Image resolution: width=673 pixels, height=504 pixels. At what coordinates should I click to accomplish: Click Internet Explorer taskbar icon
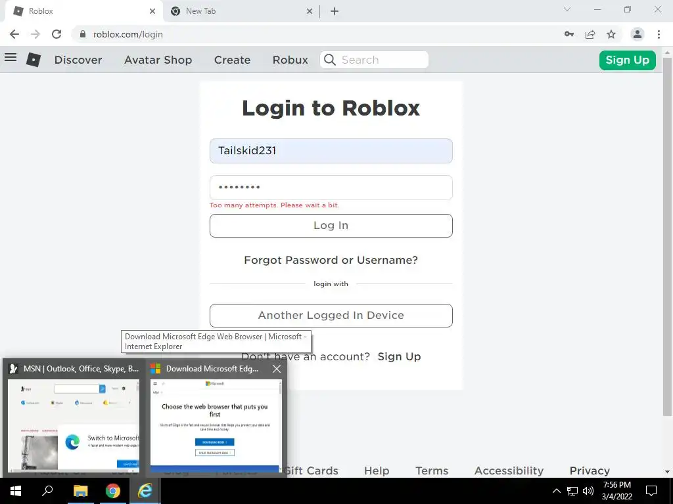pyautogui.click(x=145, y=491)
